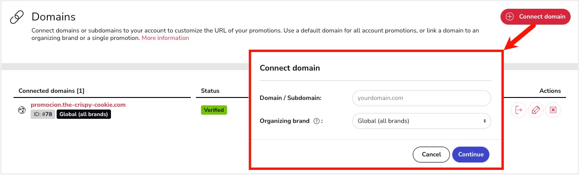Open promocion.the-crispy-cookie.com domain link
Screen dimensions: 579x175
click(x=78, y=105)
